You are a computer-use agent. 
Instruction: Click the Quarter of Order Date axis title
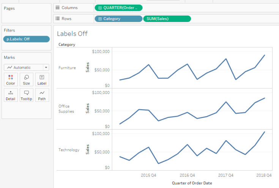click(x=192, y=183)
